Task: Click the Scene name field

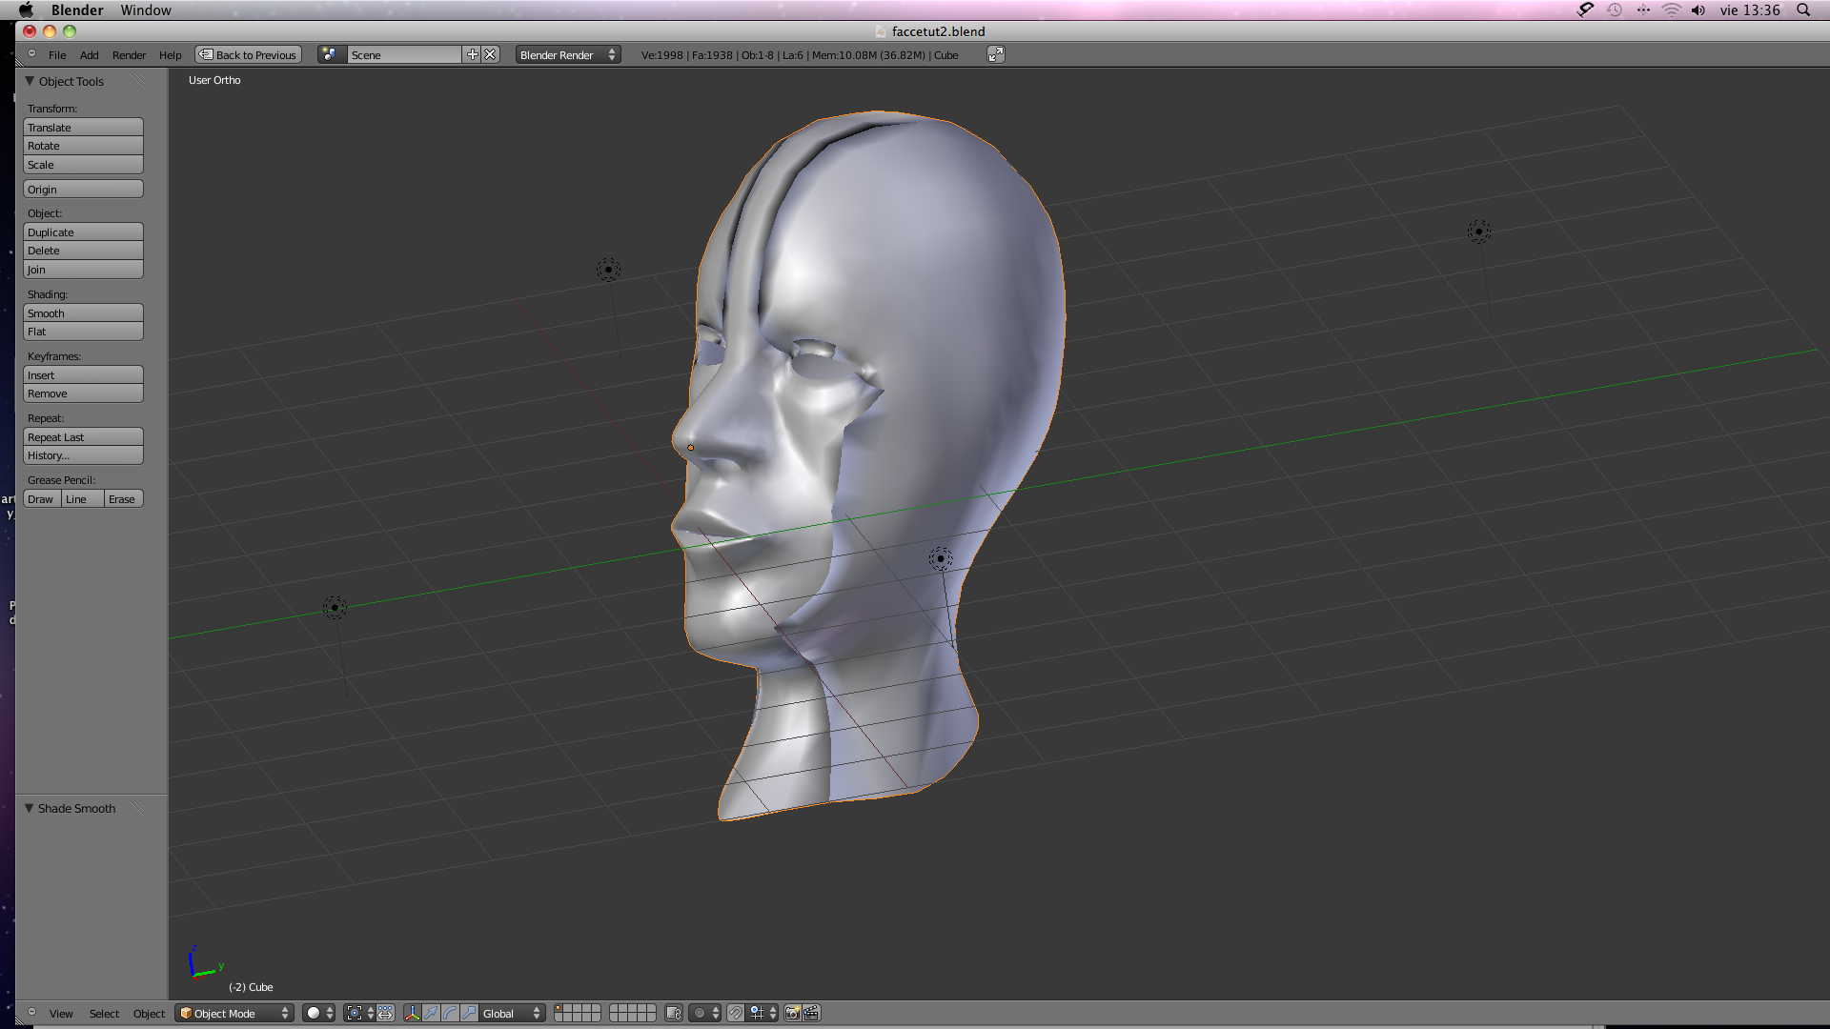Action: (x=403, y=54)
